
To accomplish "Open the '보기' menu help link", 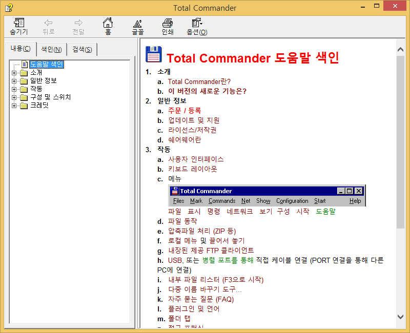I will click(x=265, y=212).
